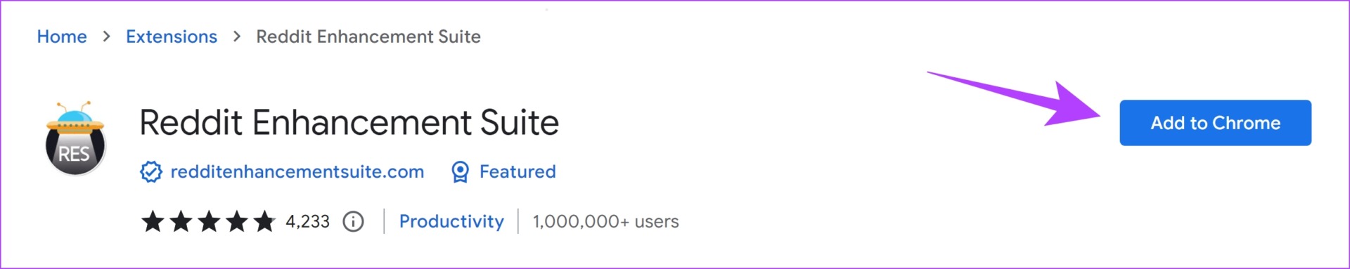Click the chevron after Home breadcrumb
Image resolution: width=1350 pixels, height=269 pixels.
107,37
